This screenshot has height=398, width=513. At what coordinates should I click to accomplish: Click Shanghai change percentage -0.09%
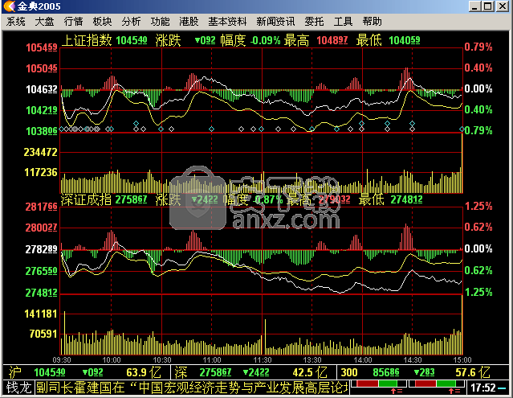266,41
